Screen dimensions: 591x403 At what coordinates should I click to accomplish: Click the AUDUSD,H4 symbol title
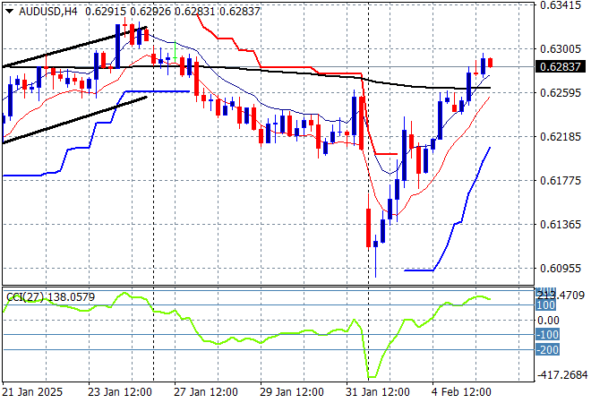click(40, 9)
